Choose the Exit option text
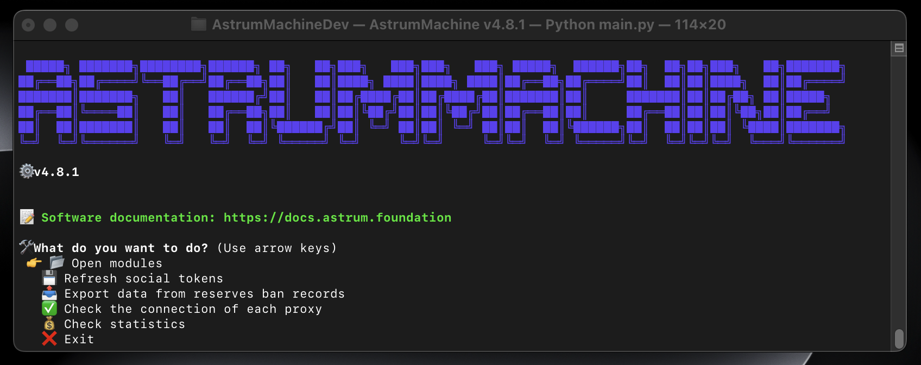Screen dimensions: 921x365 tap(79, 339)
